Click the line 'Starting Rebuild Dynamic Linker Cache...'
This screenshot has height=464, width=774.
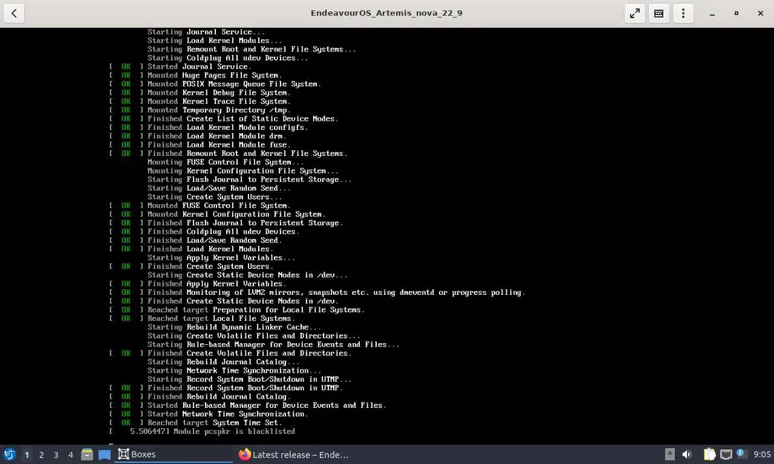(x=234, y=327)
